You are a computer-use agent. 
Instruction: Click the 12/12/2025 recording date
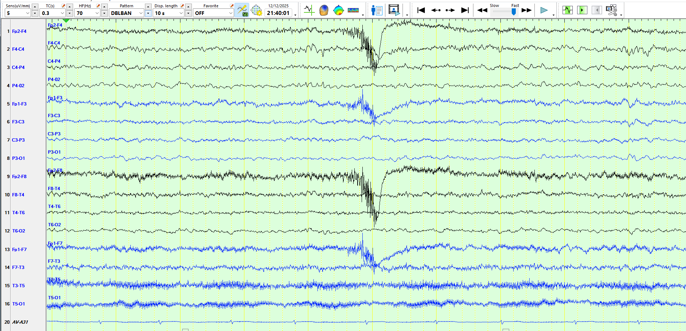coord(278,6)
